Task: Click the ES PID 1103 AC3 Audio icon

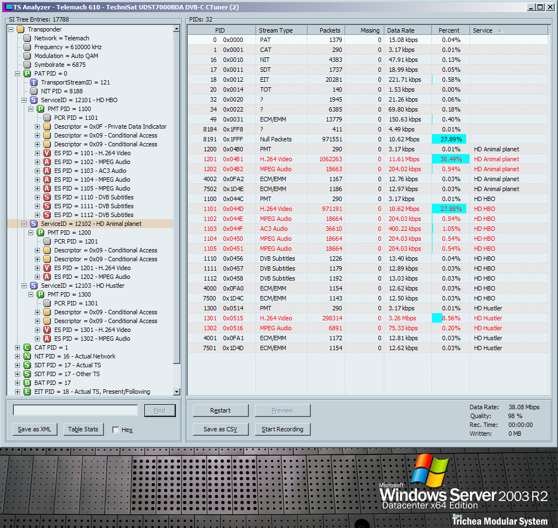Action: (47, 171)
